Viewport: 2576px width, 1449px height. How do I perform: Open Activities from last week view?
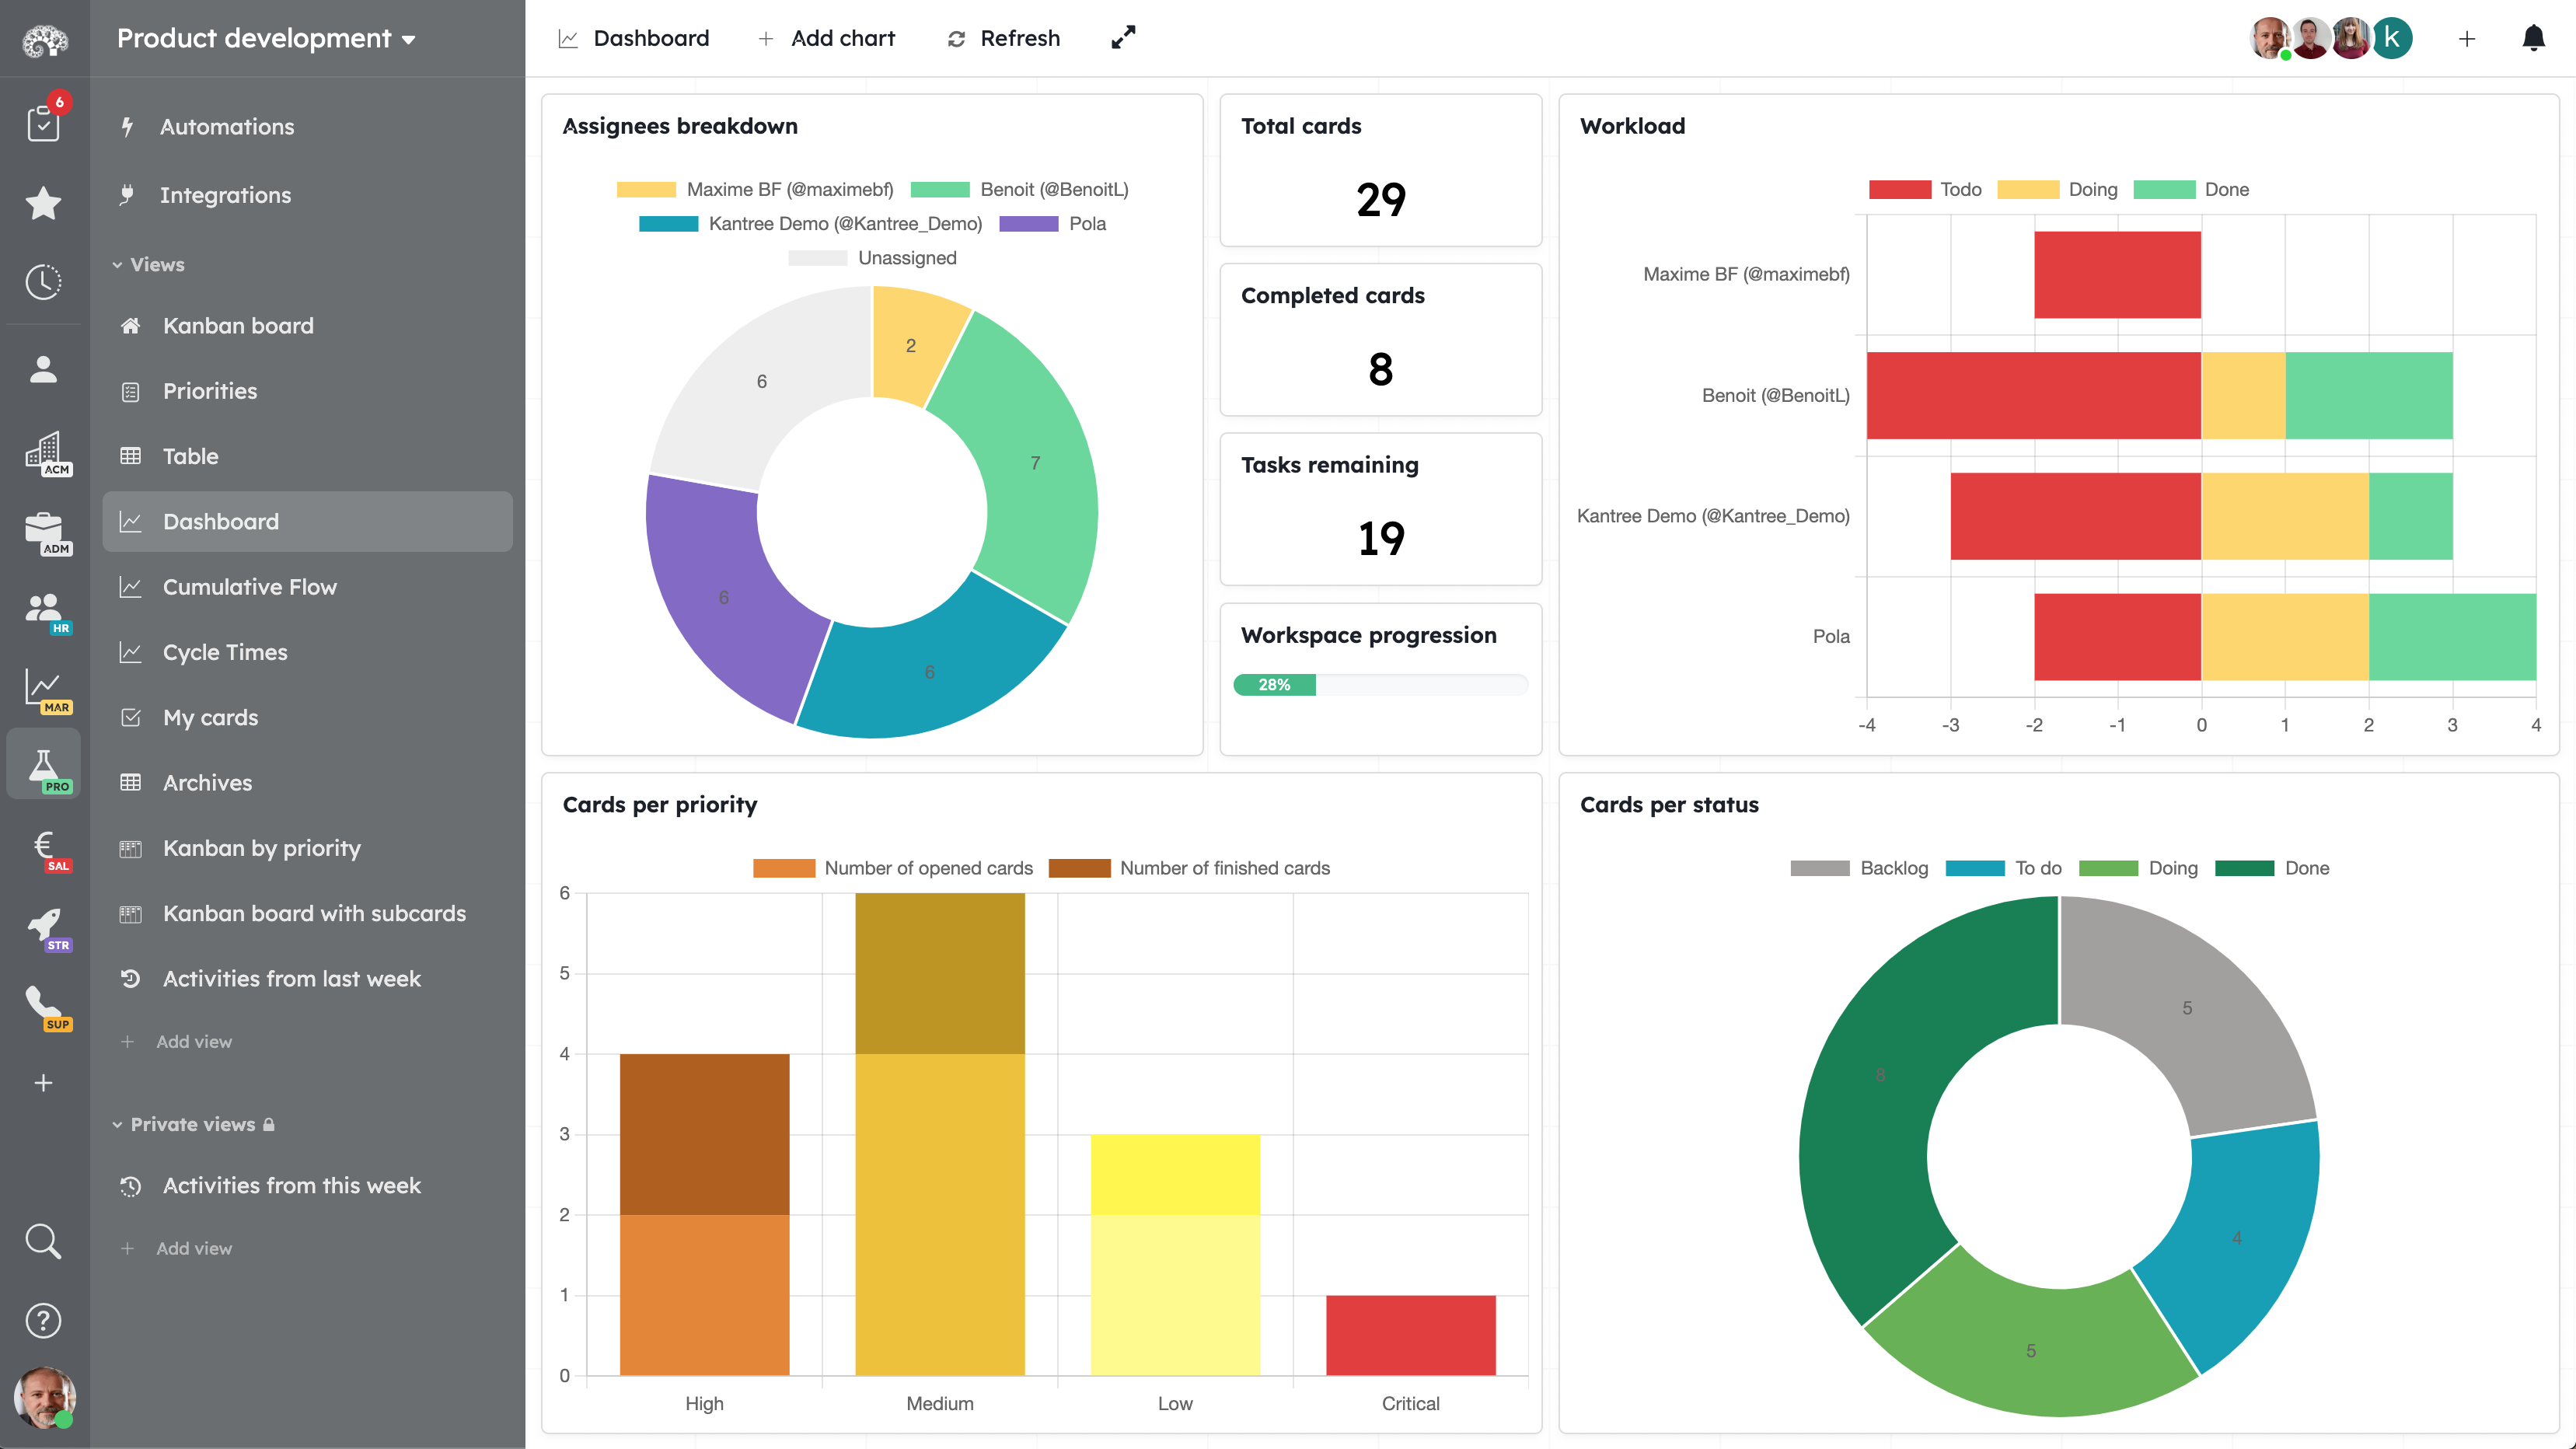pyautogui.click(x=292, y=979)
